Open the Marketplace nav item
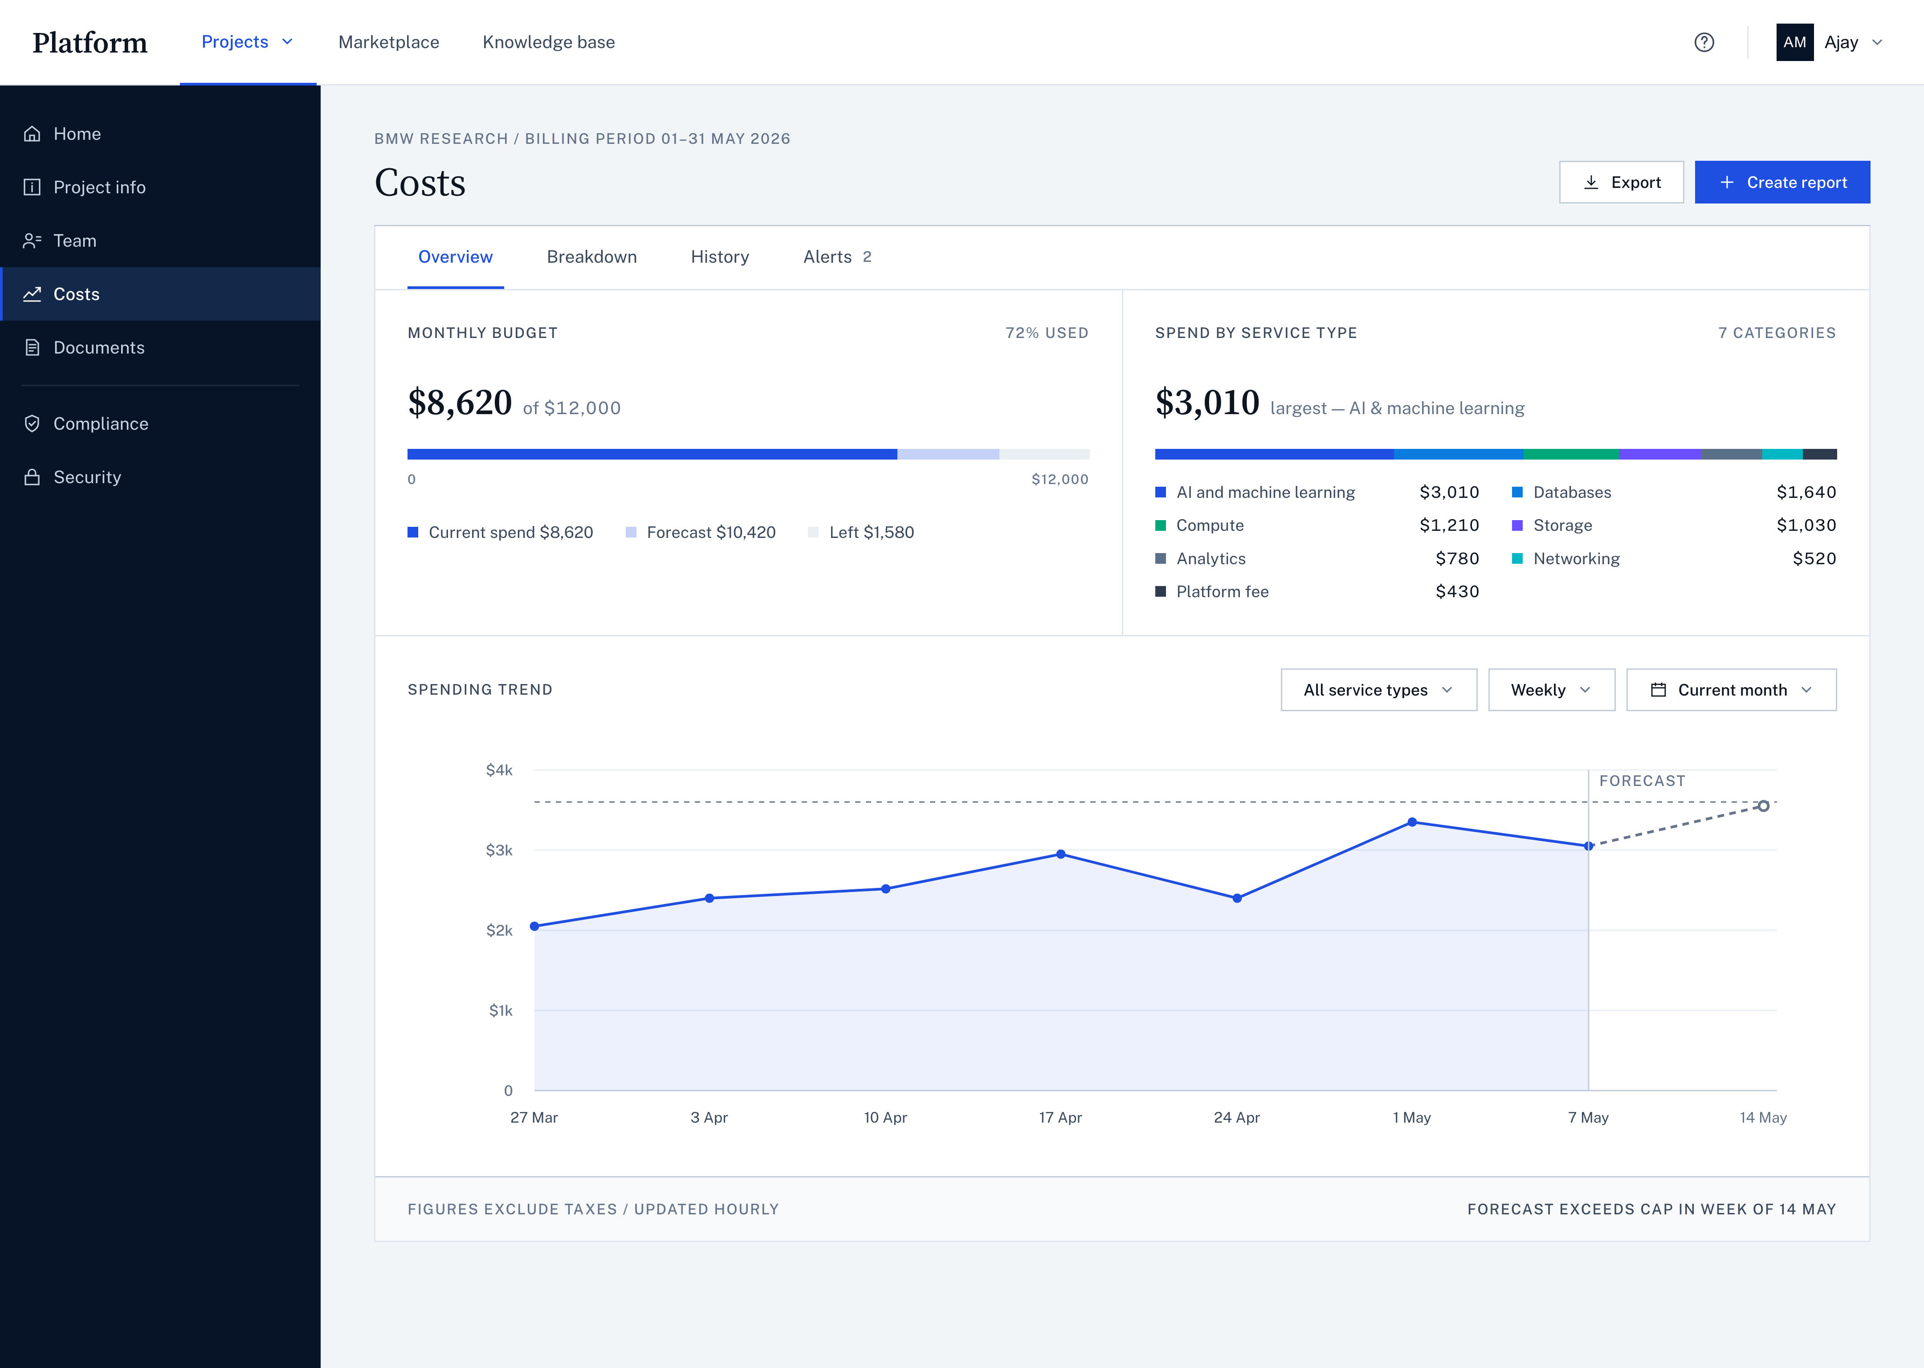The width and height of the screenshot is (1924, 1368). tap(389, 42)
